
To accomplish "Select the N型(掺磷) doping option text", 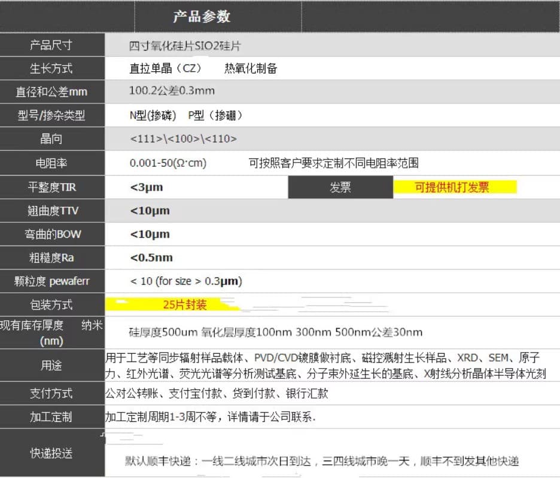I will click(150, 115).
